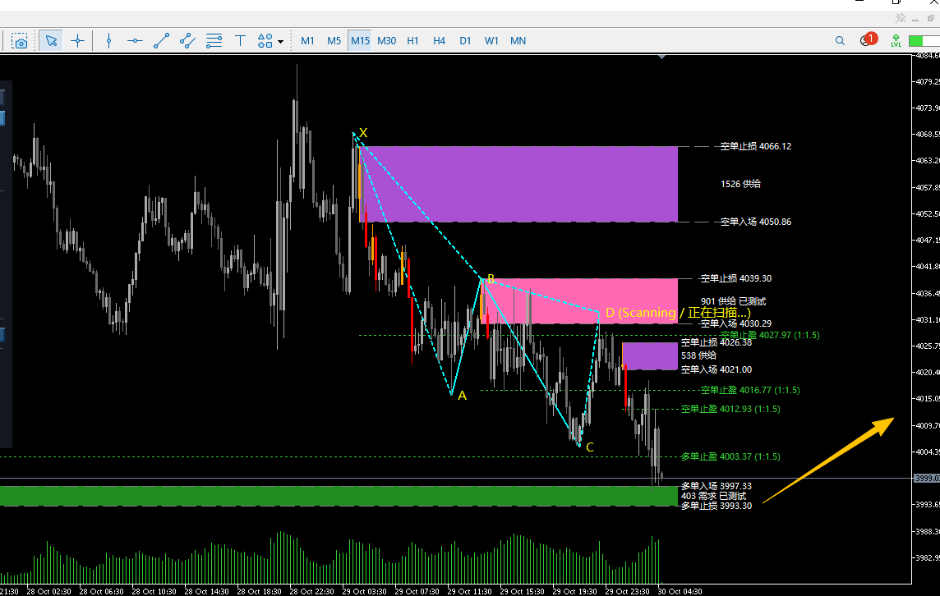Click the '403 需求 已测试' label
Viewport: 940px width, 596px height.
click(713, 496)
